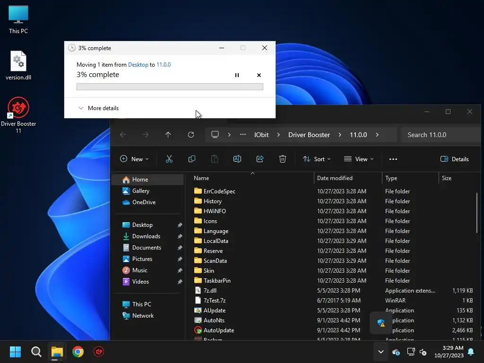Click the file list vertical scrollbar
484x363 pixels.
coord(477,213)
